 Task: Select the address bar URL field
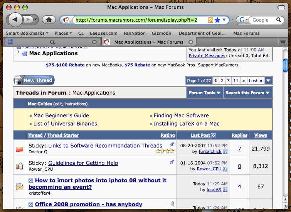coord(136,20)
